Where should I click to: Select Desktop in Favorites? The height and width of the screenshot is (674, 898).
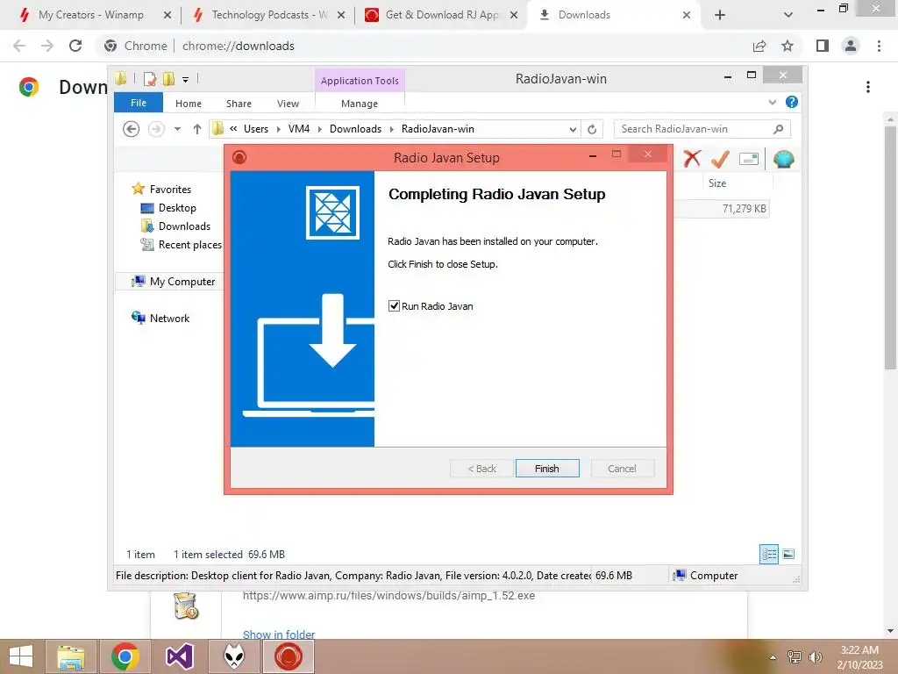pos(177,207)
